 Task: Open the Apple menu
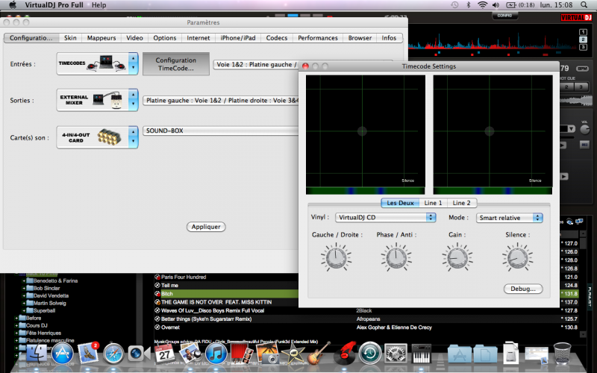[x=13, y=5]
